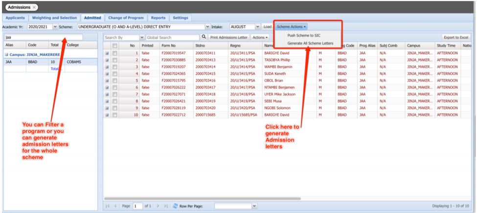Image resolution: width=477 pixels, height=213 pixels.
Task: Click the pagination refresh icon
Action: [x=175, y=206]
